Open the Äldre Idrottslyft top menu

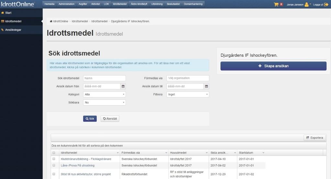(x=139, y=4)
